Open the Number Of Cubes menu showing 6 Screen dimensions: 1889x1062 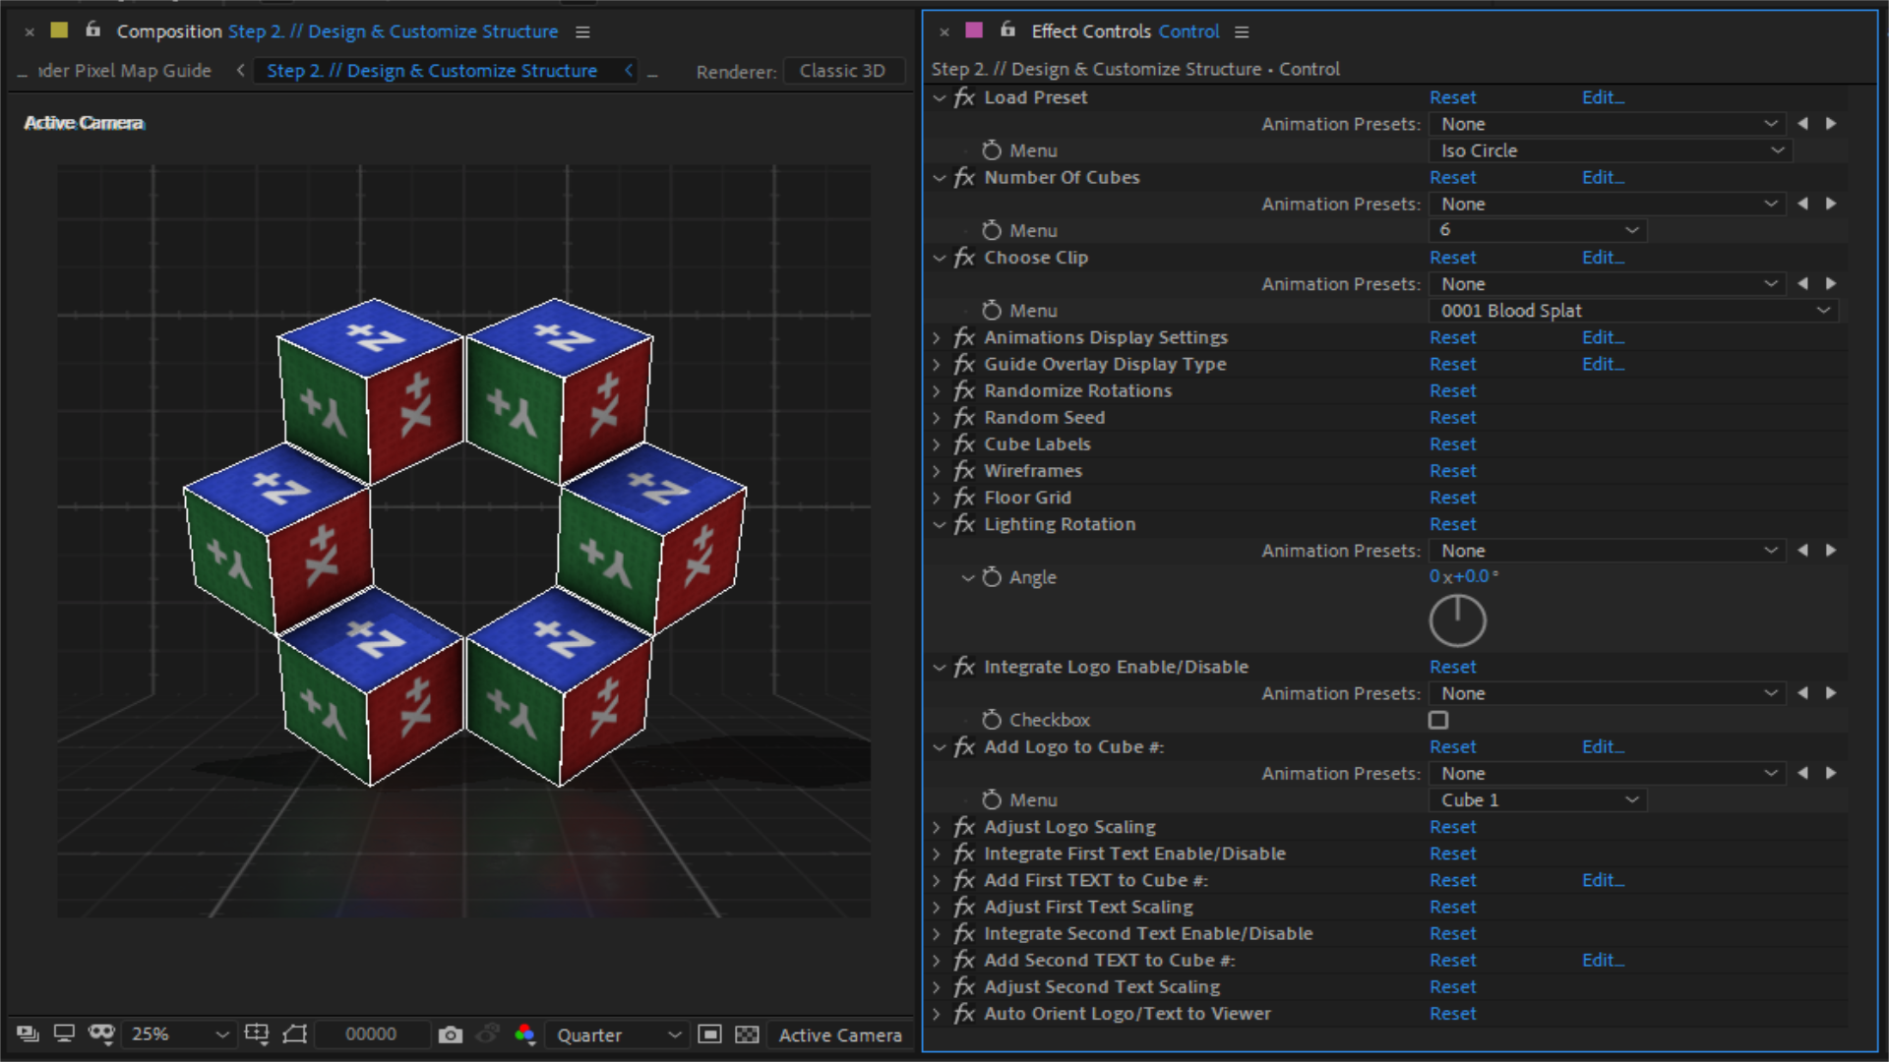point(1537,229)
